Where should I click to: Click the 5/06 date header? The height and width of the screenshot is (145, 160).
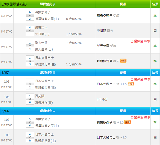(x=5, y=111)
